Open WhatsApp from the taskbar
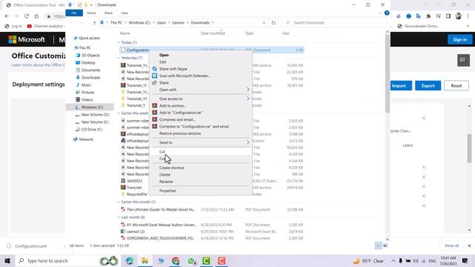475x267 pixels. [x=191, y=261]
